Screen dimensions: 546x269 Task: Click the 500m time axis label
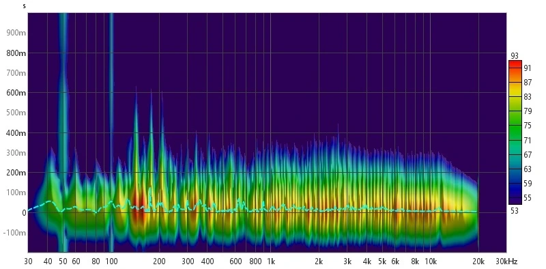click(x=16, y=113)
